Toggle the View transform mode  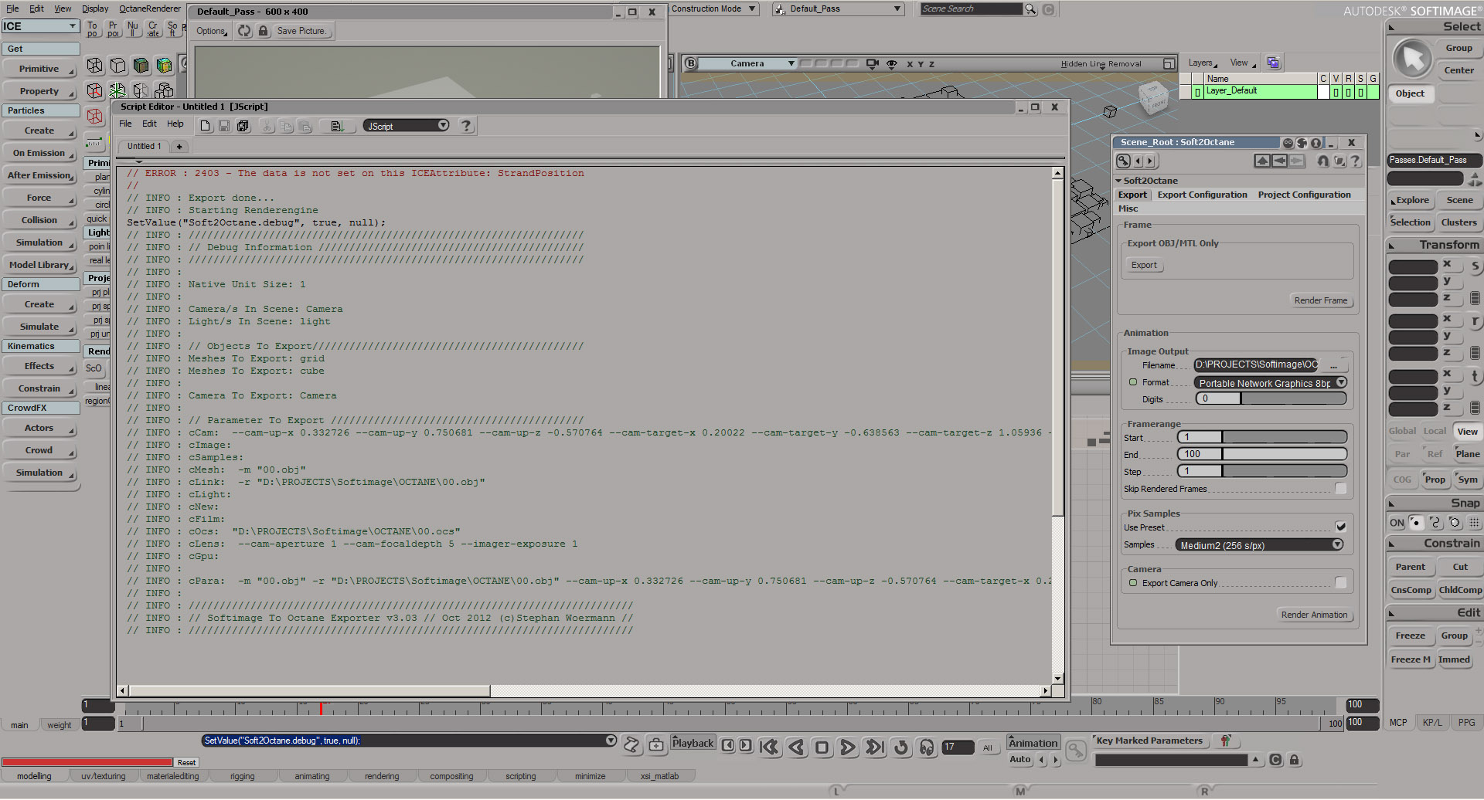(1467, 432)
